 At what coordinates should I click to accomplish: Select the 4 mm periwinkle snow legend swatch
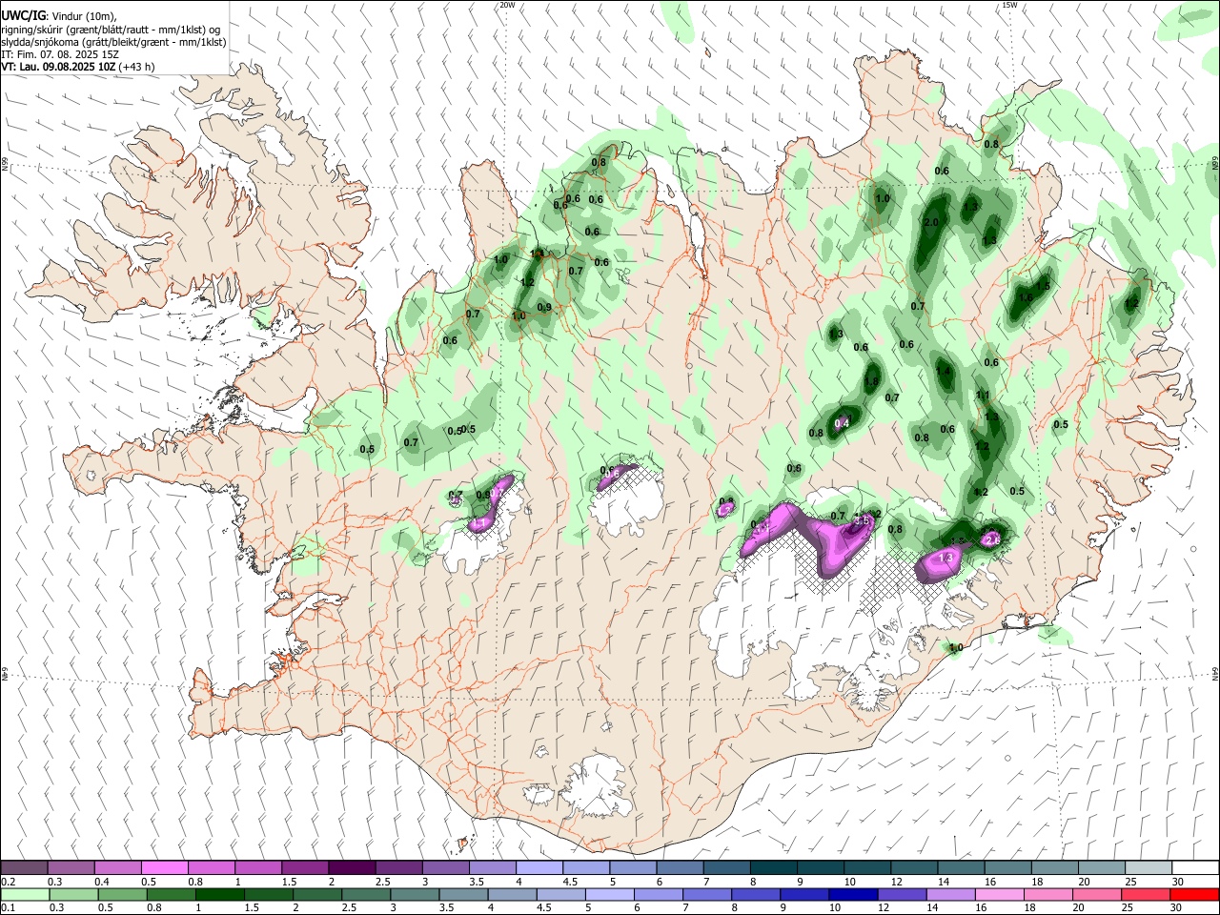coord(539,868)
